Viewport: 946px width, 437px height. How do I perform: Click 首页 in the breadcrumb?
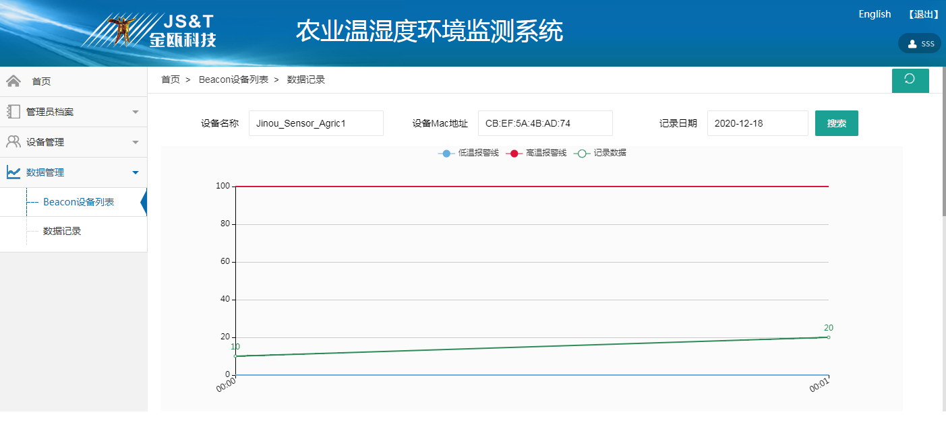tap(171, 79)
